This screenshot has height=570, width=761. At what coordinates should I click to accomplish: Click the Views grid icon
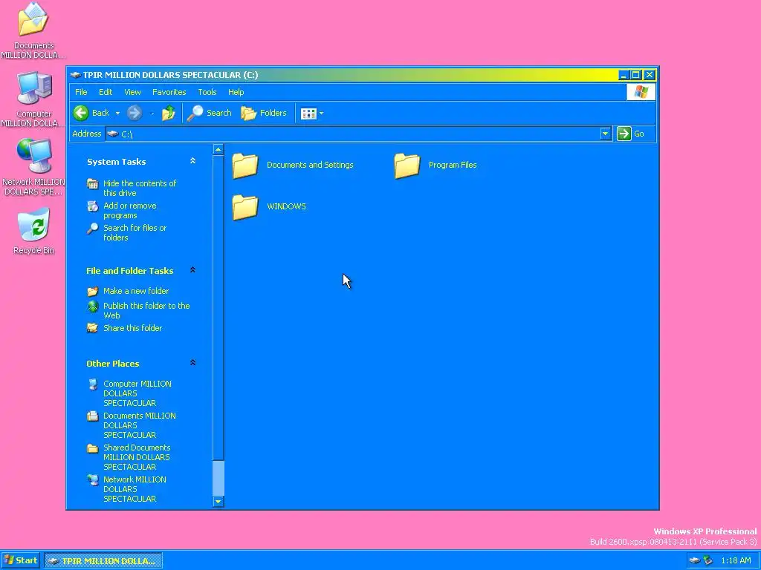pyautogui.click(x=308, y=114)
